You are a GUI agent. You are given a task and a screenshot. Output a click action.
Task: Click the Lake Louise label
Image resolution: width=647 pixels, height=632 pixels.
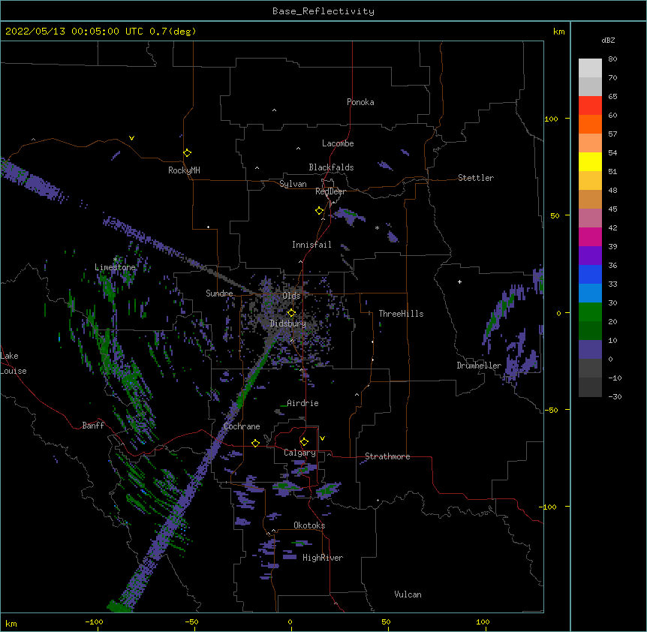click(x=14, y=363)
